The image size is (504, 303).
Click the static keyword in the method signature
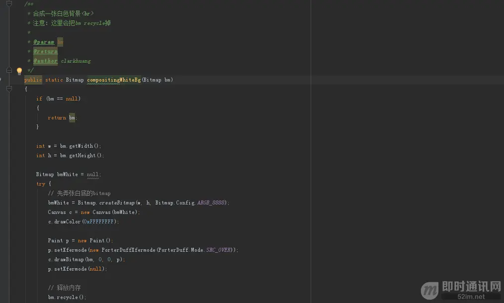point(54,80)
